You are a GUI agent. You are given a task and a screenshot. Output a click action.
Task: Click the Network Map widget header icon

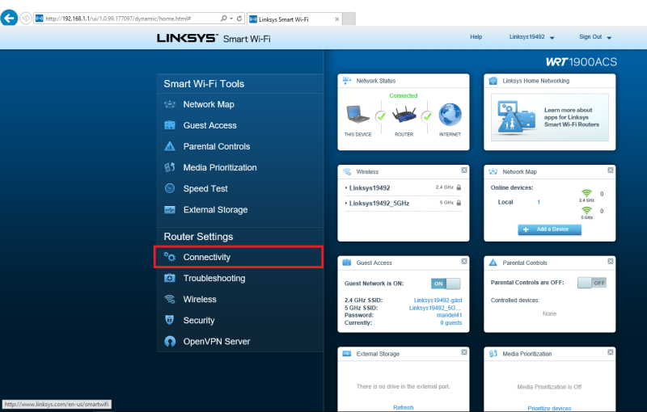[x=493, y=172]
